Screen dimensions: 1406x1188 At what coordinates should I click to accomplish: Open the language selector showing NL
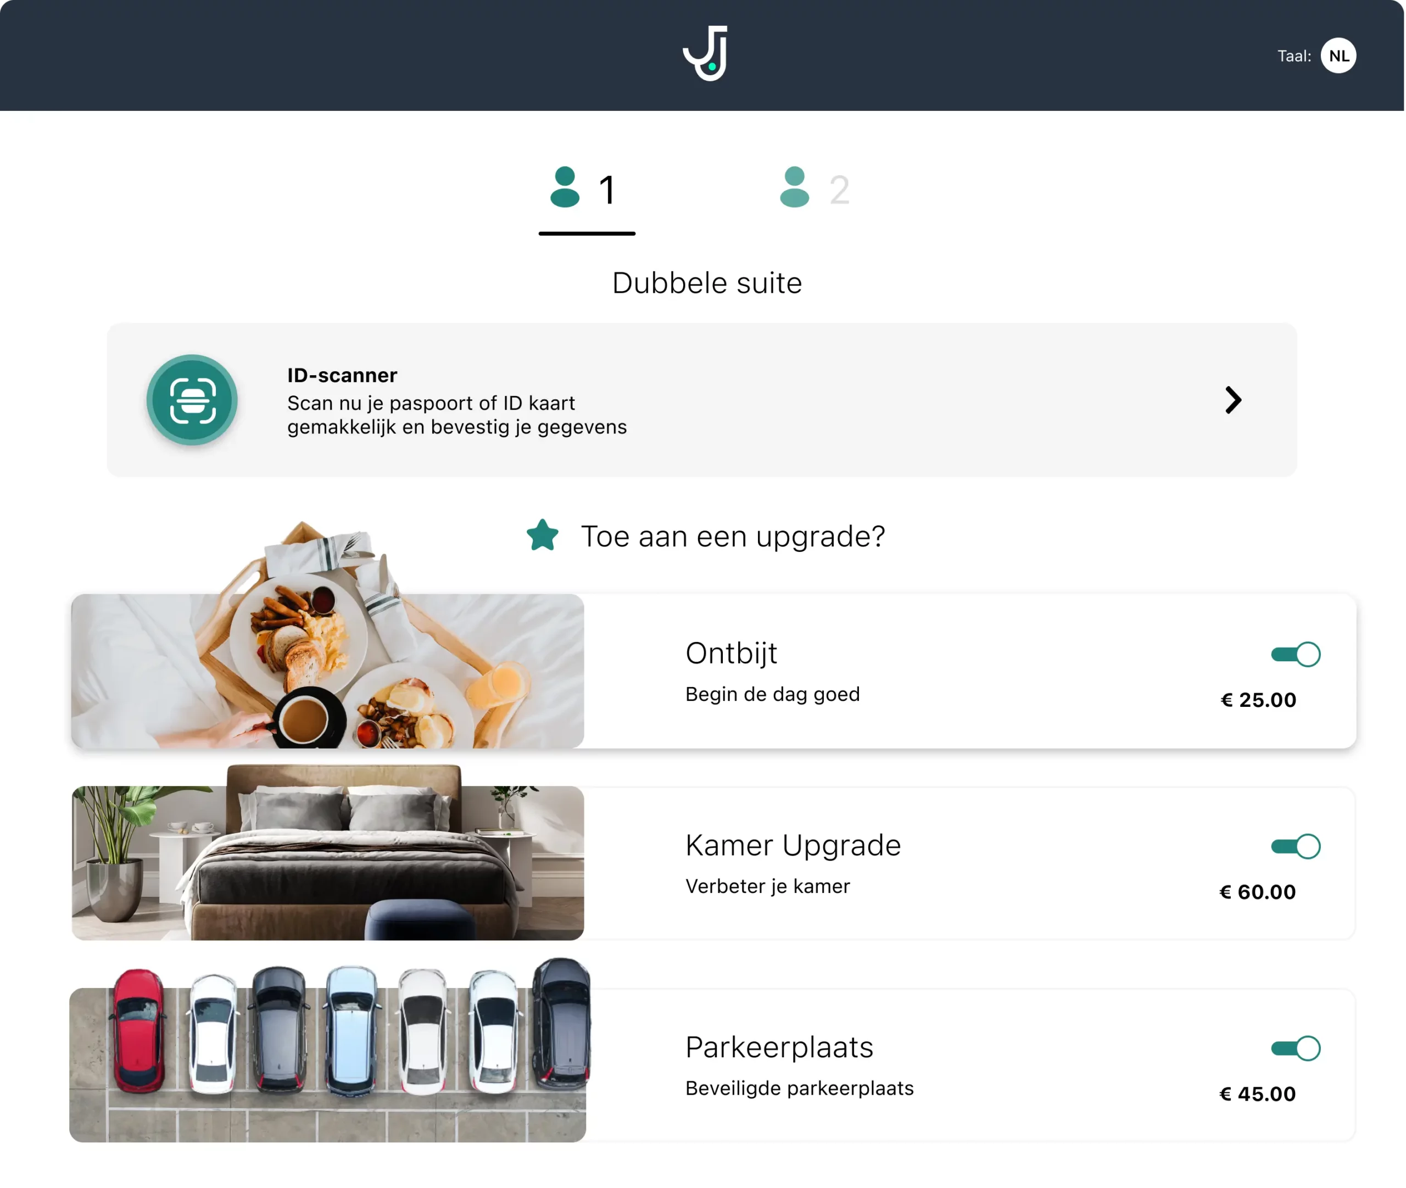[1338, 55]
